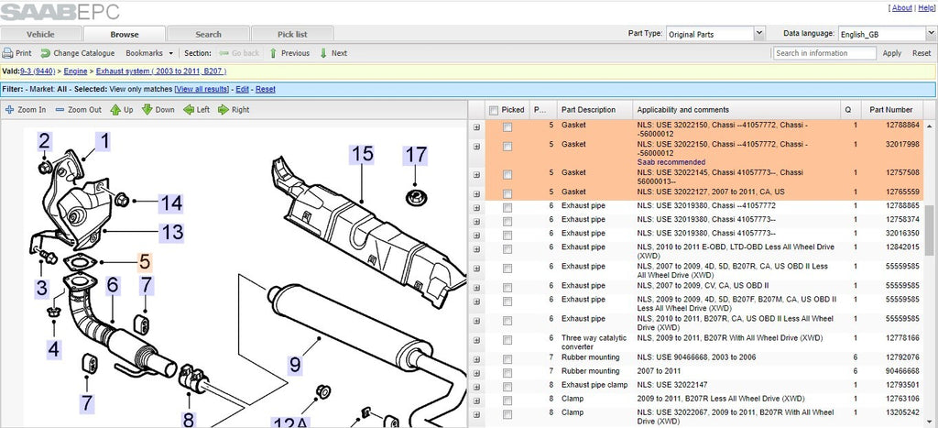
Task: Click the Change Catalogue icon
Action: pyautogui.click(x=46, y=53)
